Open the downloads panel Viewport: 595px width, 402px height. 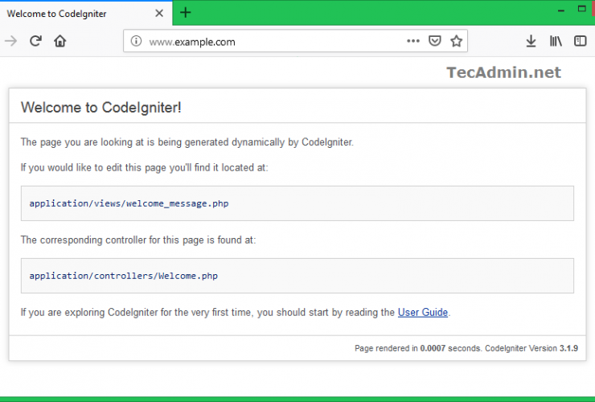click(531, 41)
